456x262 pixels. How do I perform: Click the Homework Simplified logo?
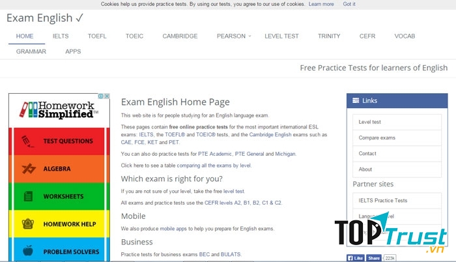coord(59,109)
